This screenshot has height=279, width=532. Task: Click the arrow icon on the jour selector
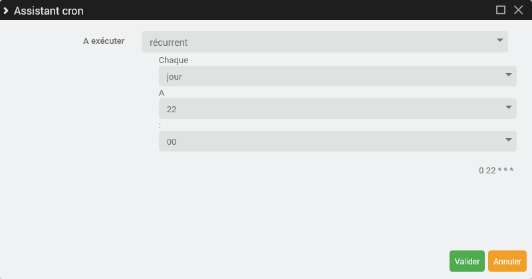click(x=509, y=75)
